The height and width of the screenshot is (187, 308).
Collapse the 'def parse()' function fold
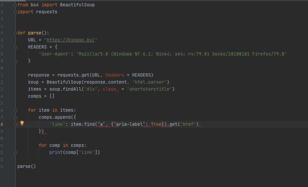16,33
